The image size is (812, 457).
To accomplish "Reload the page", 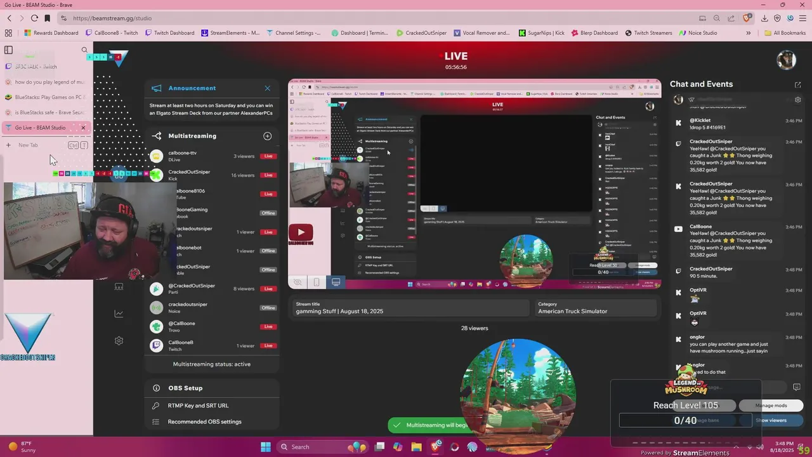I will pos(34,18).
